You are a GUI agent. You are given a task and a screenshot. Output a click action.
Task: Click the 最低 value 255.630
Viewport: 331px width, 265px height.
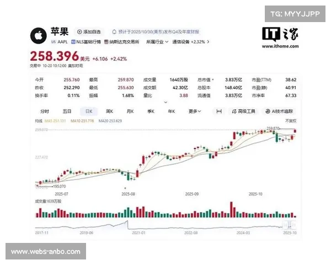(x=126, y=87)
